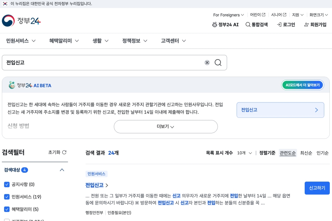Click the 신청 방법 heading
This screenshot has width=332, height=221.
[x=18, y=126]
